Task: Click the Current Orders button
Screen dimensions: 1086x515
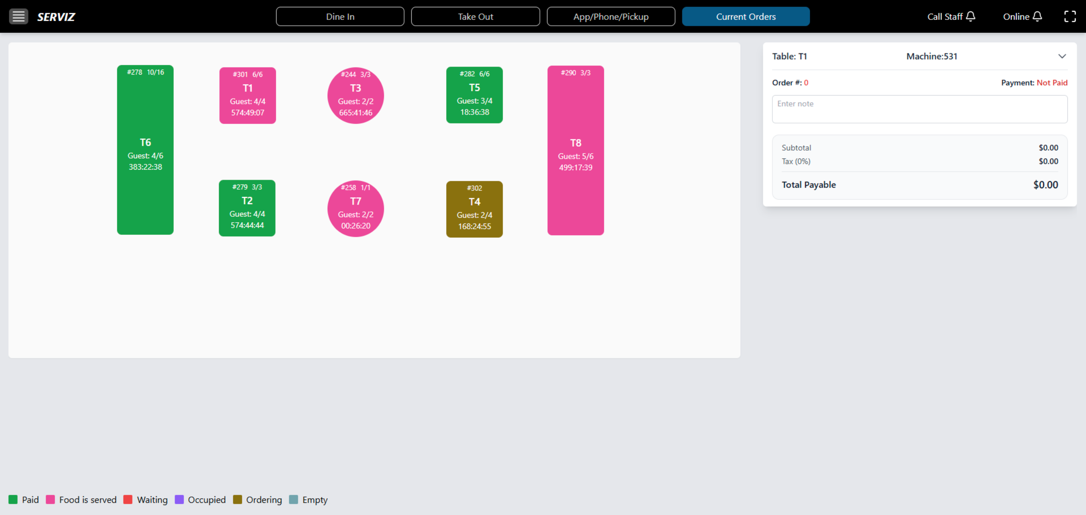Action: pos(746,16)
